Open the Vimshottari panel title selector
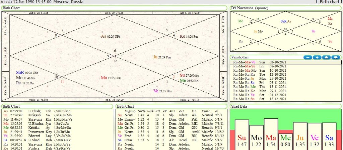Image resolution: width=343 pixels, height=150 pixels. (241, 57)
